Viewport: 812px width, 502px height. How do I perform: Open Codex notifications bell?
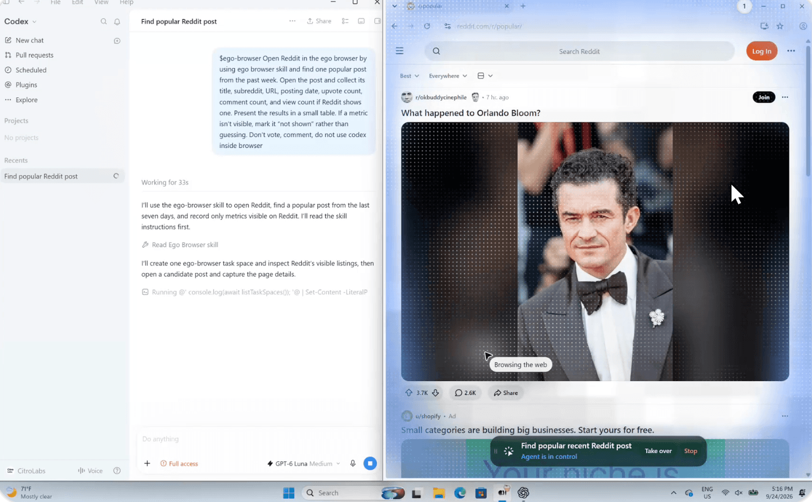(117, 21)
